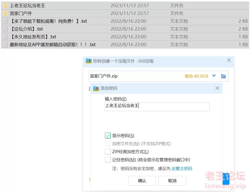Click the 最新地址及APP请发邮箱 txt file icon

[5, 44]
